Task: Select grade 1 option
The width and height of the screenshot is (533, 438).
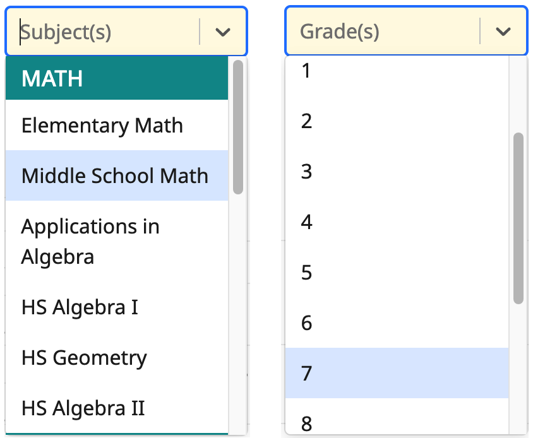Action: click(307, 71)
